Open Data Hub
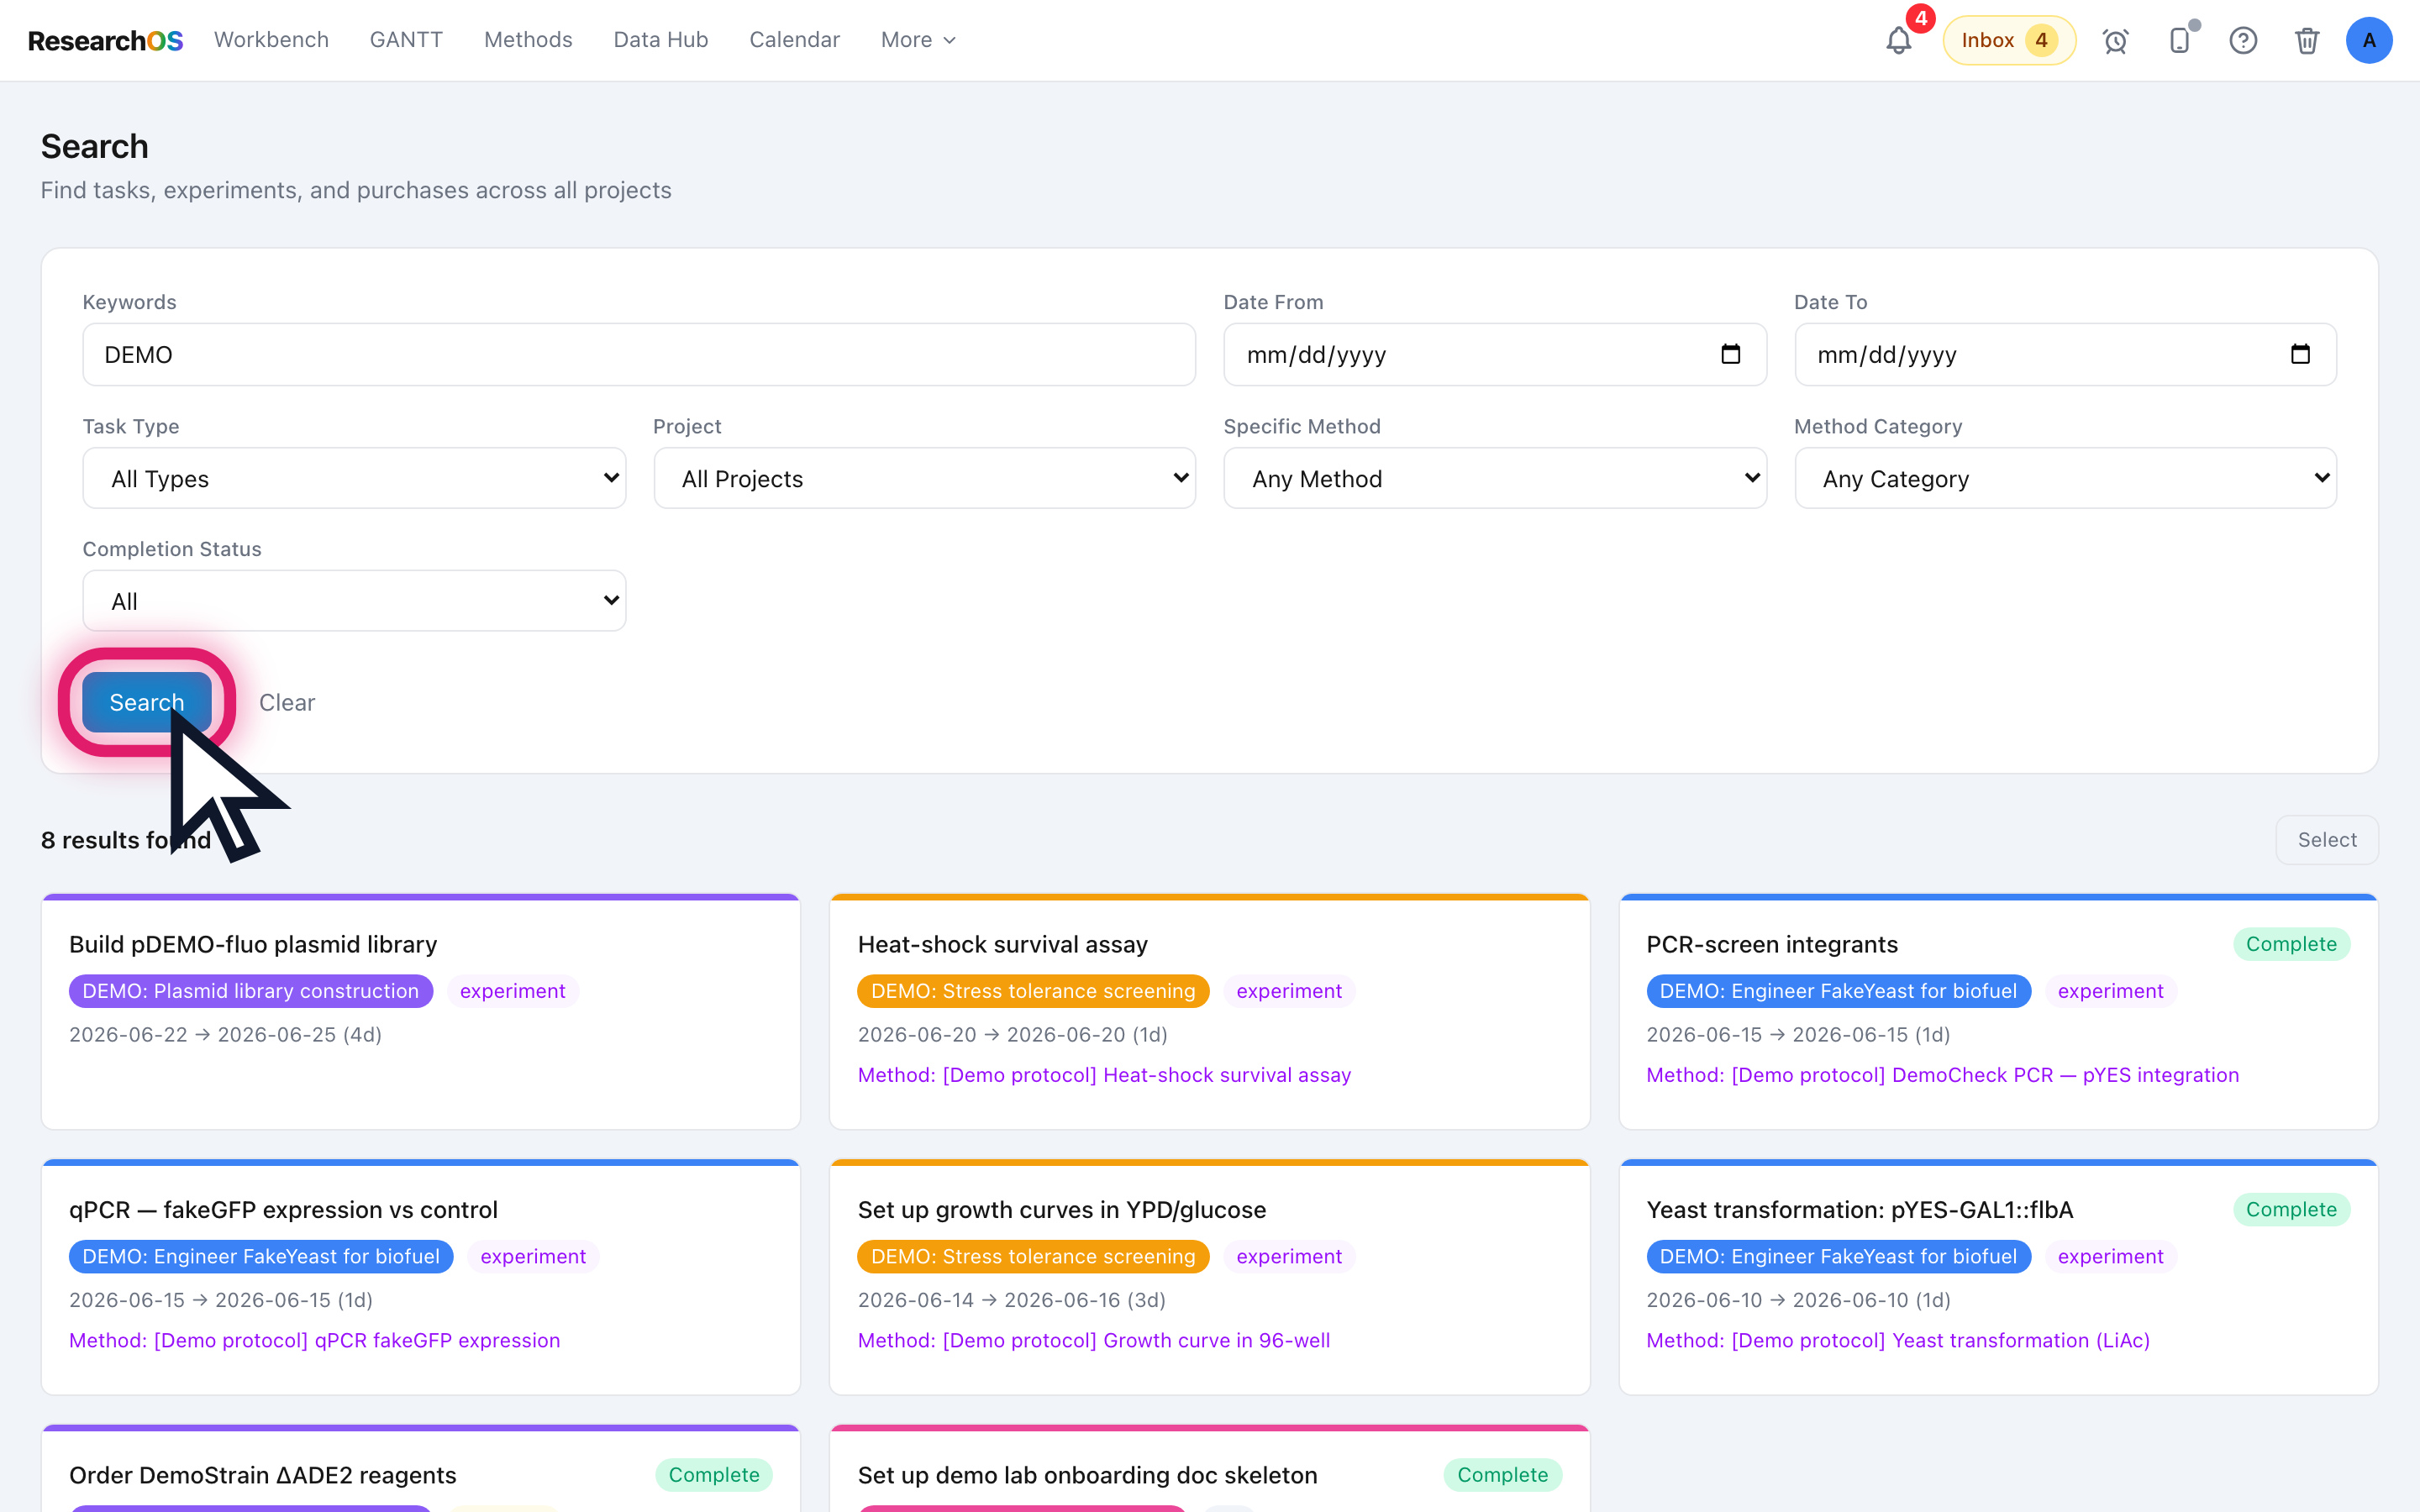Screen dimensions: 2420x1512 tap(661, 40)
